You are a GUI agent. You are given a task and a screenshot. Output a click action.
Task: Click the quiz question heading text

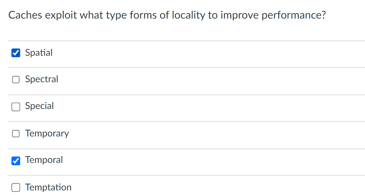click(x=167, y=15)
